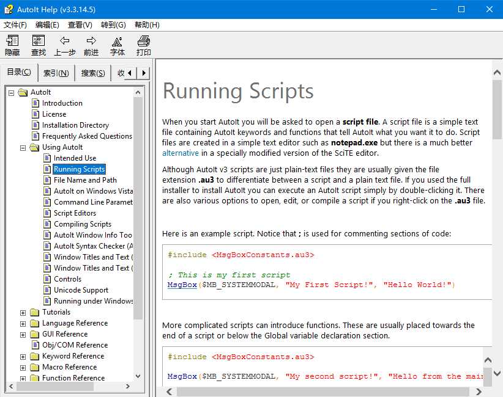This screenshot has height=397, width=503.
Task: Open the File Name and Path topic
Action: 85,180
